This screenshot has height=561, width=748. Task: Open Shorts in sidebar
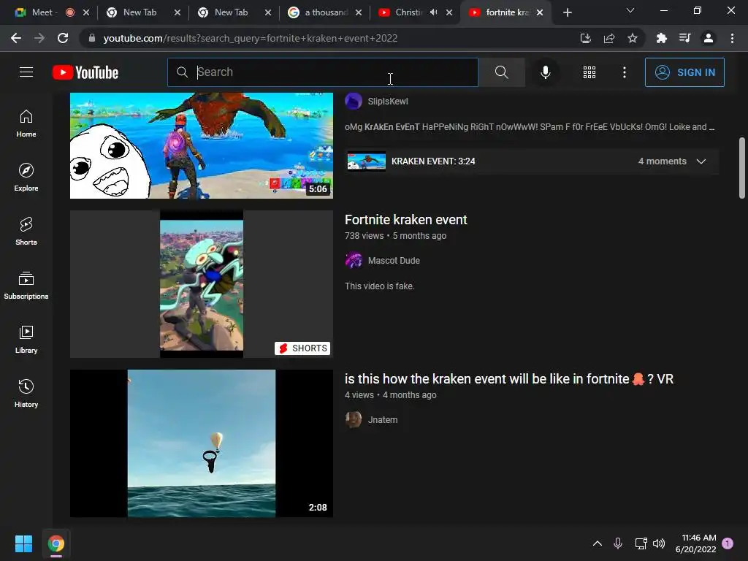[x=26, y=232]
